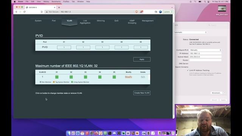Go back in the Brave browser
This screenshot has width=242, height=136.
click(x=16, y=12)
